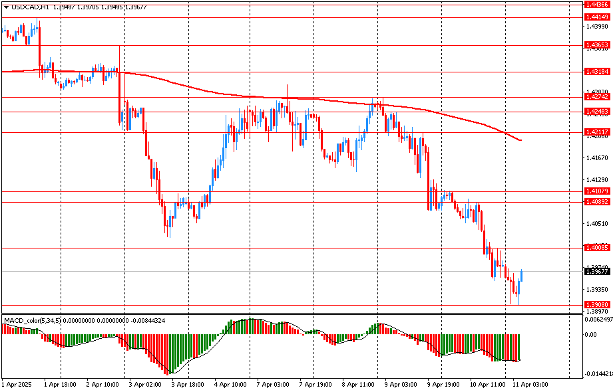The image size is (613, 392).
Task: Click the 7 Apr 03:00 time axis label
Action: [272, 384]
